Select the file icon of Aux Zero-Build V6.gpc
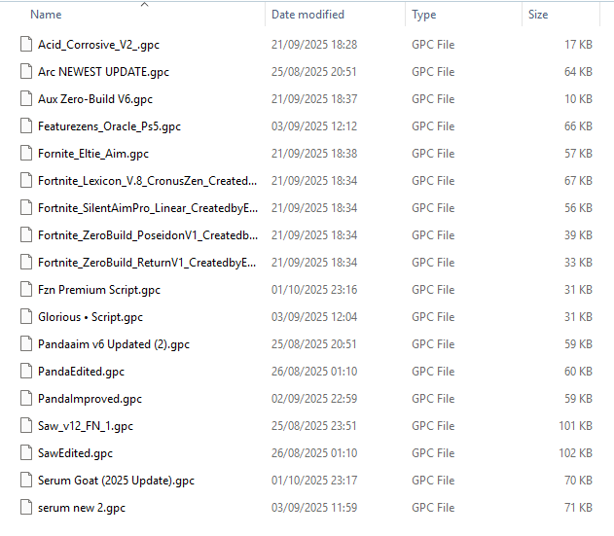This screenshot has width=614, height=536. [26, 98]
